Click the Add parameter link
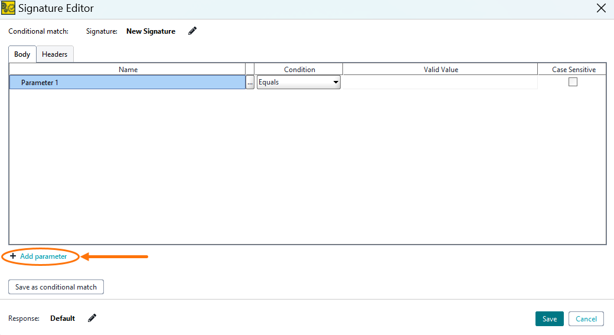 [44, 256]
